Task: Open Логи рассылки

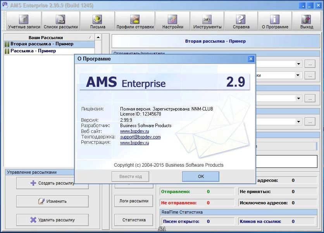Action: click(x=134, y=201)
